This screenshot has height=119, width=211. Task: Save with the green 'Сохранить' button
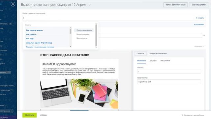tap(29, 115)
